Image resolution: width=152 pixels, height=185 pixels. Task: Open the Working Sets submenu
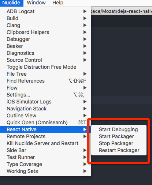[x=45, y=171]
